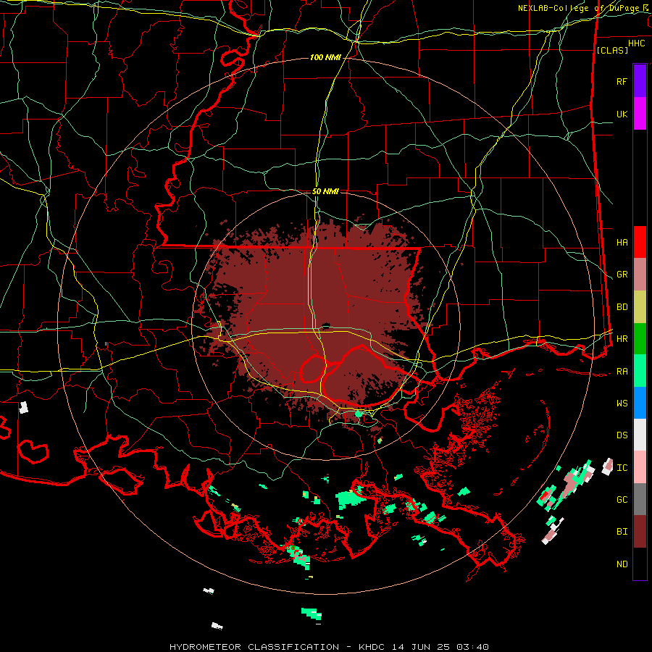Click the dusty pink GR legend swatch
This screenshot has height=652, width=652.
[640, 275]
